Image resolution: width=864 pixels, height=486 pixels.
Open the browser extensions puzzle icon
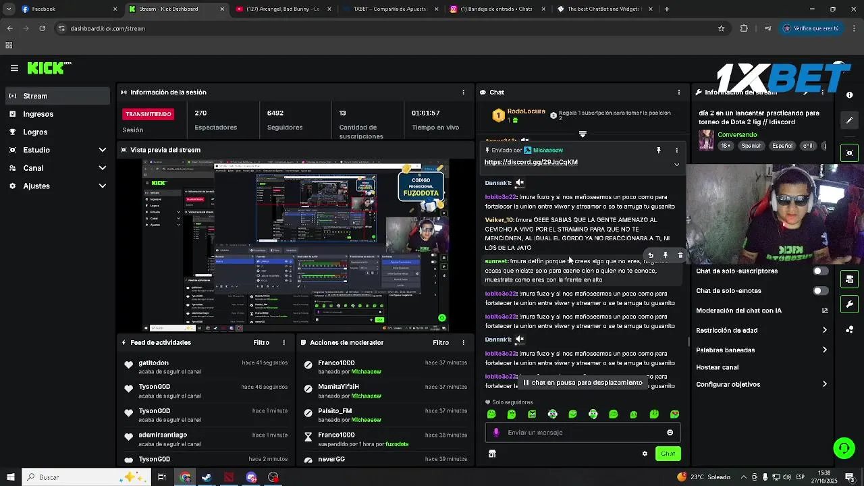[x=744, y=28]
